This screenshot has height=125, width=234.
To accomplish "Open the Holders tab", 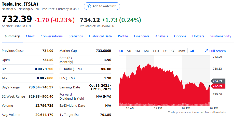I will coord(198,36).
